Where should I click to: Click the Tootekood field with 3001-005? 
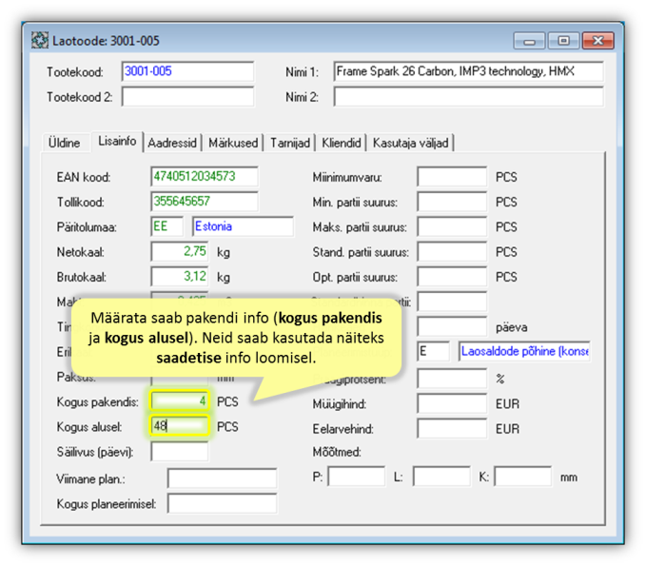(x=187, y=71)
